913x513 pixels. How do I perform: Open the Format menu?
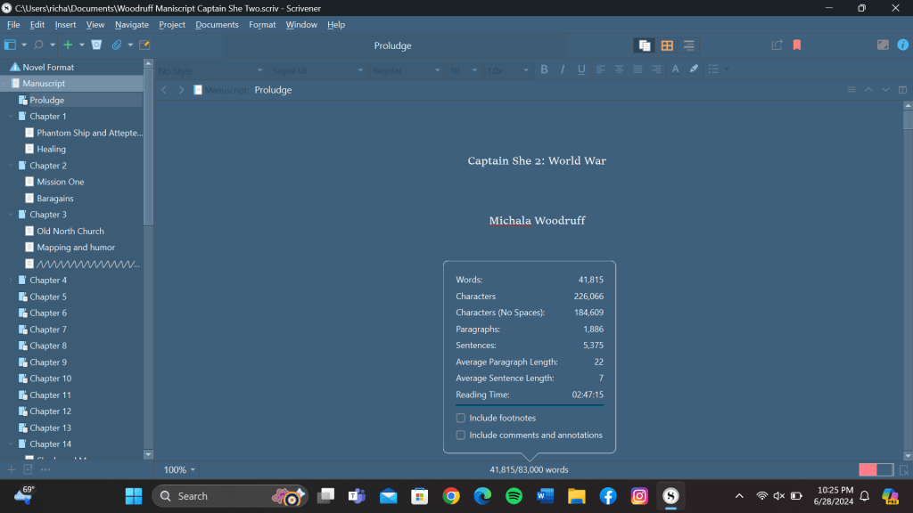tap(262, 25)
